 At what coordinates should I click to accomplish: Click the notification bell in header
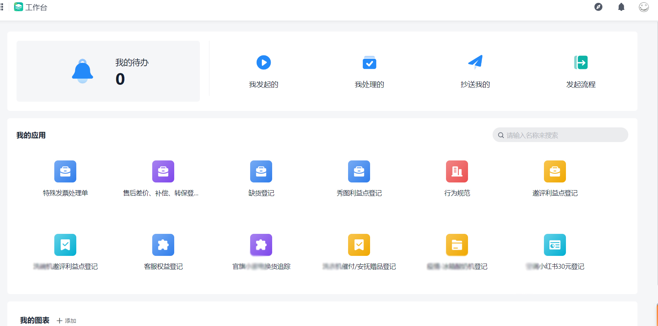621,7
